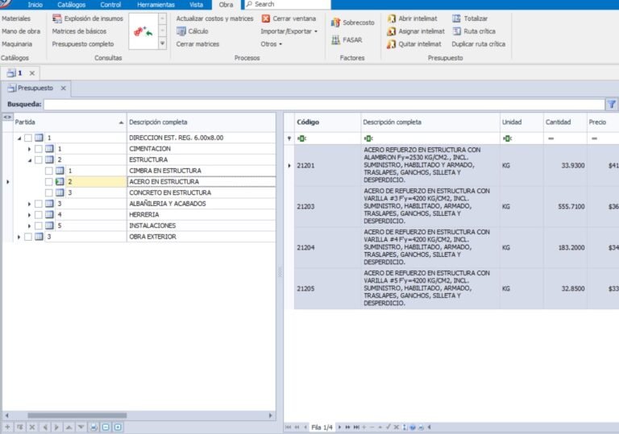Open Explosión de insumos report
The image size is (619, 434).
(x=88, y=19)
